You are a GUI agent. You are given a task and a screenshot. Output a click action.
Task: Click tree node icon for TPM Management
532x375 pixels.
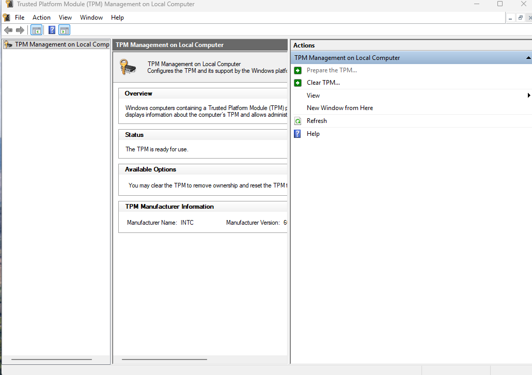coord(8,44)
